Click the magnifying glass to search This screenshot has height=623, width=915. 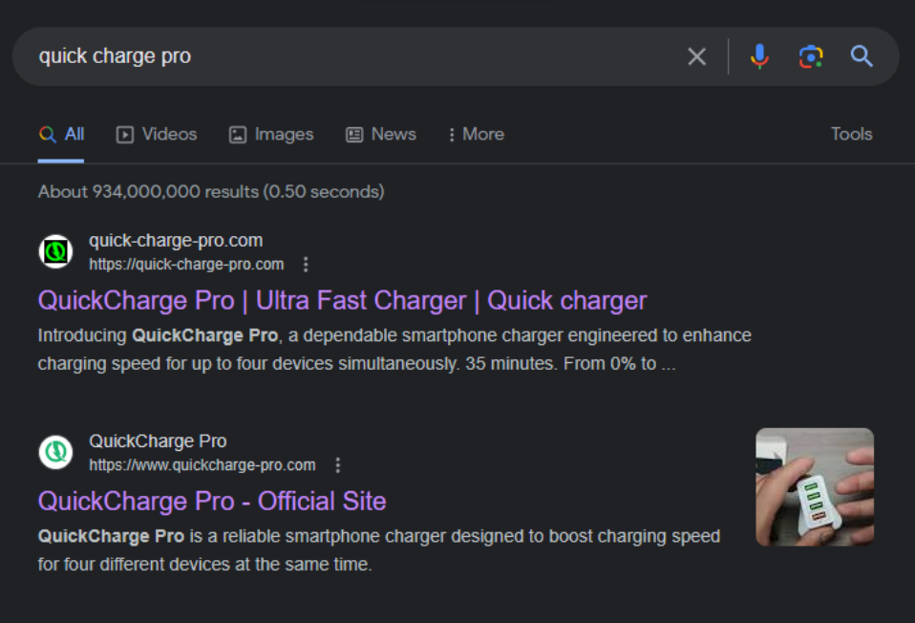[861, 56]
